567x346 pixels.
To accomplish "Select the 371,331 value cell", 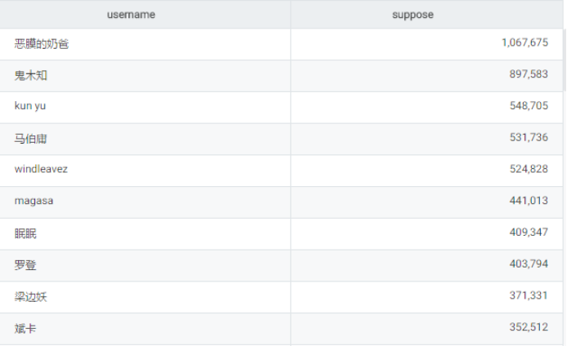I will [x=529, y=297].
